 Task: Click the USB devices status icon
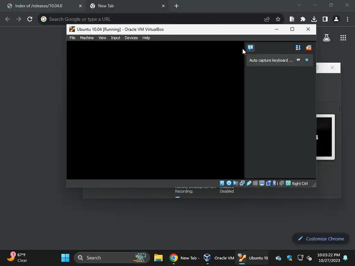tap(249, 183)
